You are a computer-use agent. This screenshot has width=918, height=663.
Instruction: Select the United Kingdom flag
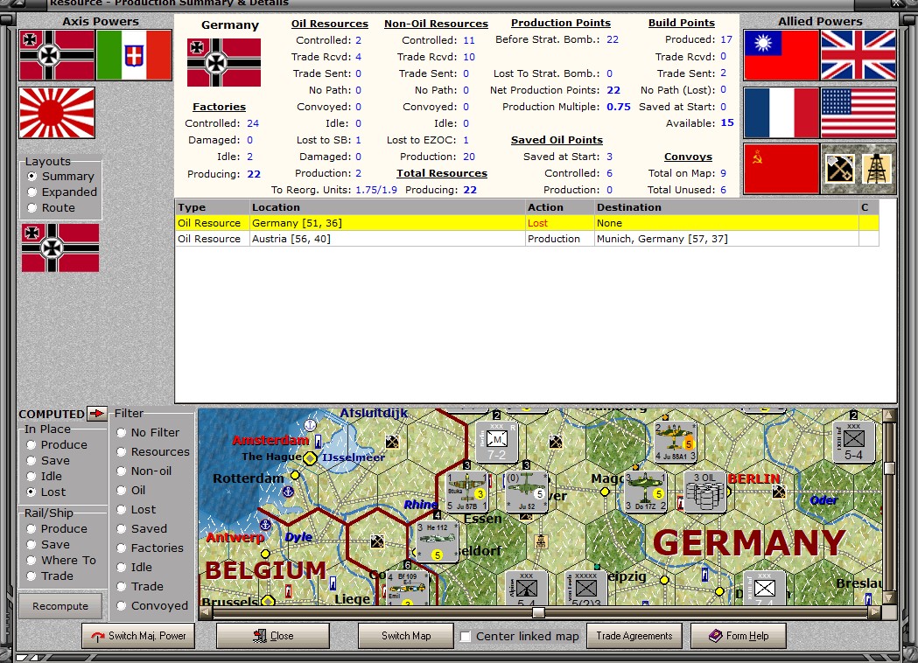coord(858,55)
